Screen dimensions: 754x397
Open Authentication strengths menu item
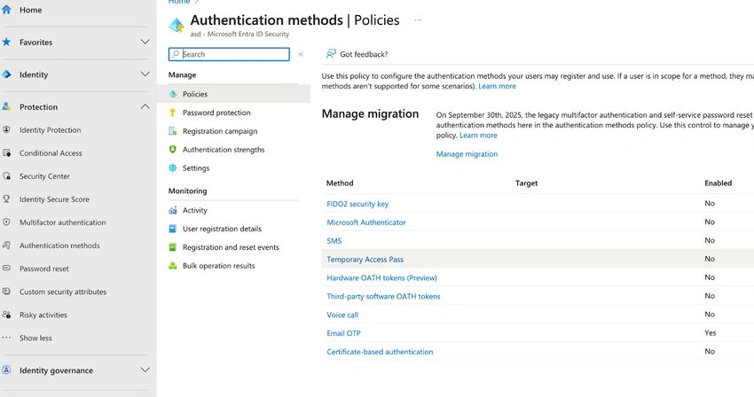coord(224,150)
